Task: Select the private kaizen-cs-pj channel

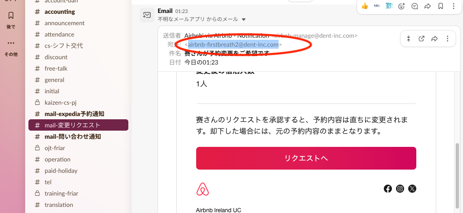Action: tap(61, 103)
